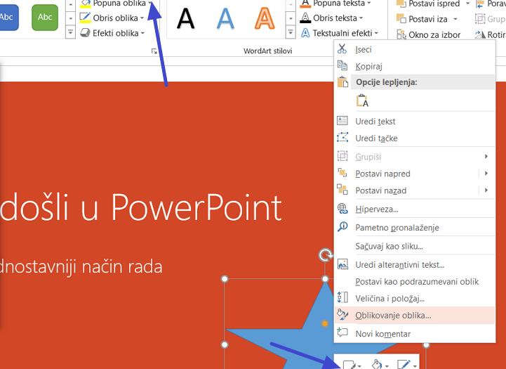Expand the shape styles gallery More button
The width and height of the screenshot is (506, 369).
pyautogui.click(x=70, y=32)
